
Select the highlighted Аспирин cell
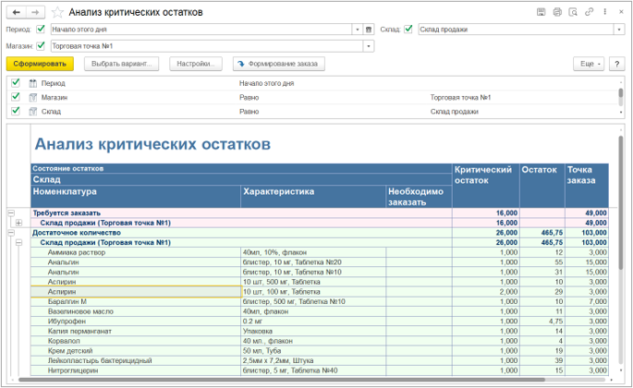(136, 292)
